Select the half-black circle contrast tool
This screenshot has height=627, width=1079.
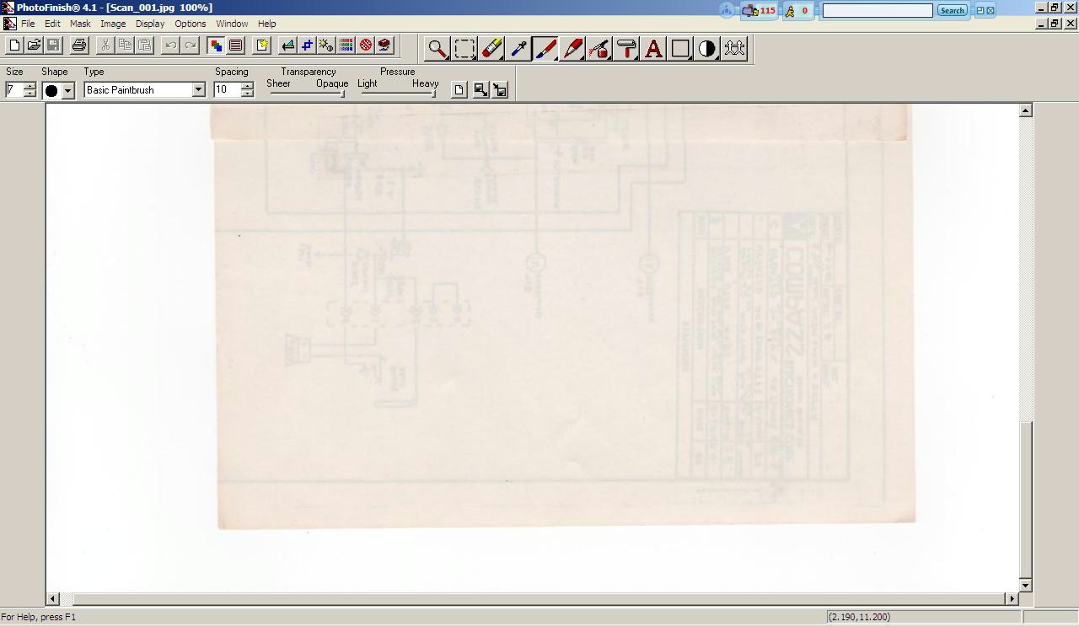tap(706, 49)
